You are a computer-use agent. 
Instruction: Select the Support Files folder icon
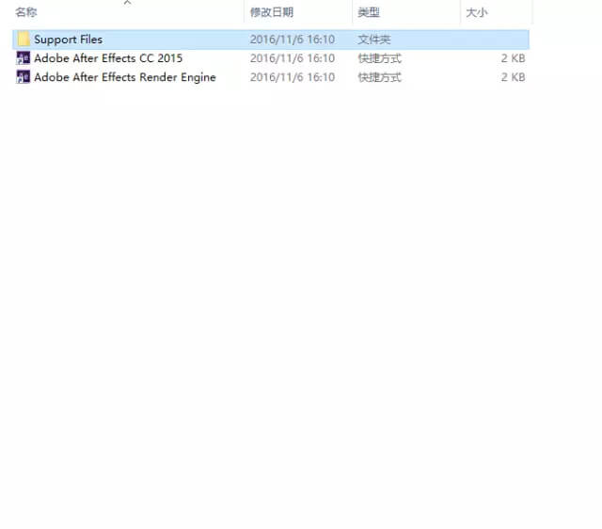click(x=23, y=40)
